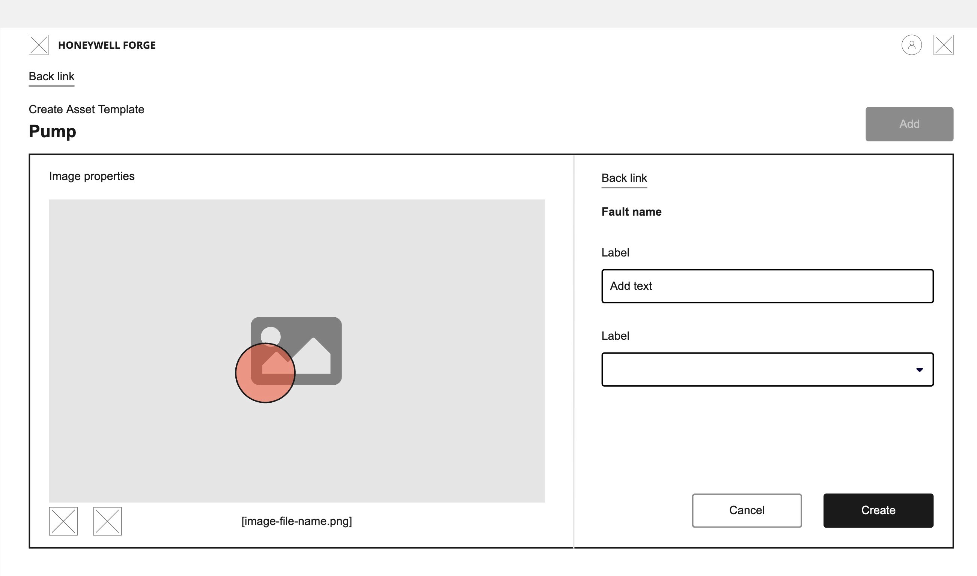Select the image file name label
The image size is (977, 576).
click(x=297, y=521)
